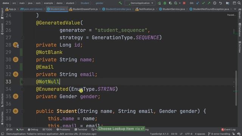Image resolution: width=242 pixels, height=136 pixels.
Task: Open the Notification.js tab
Action: coord(145,9)
